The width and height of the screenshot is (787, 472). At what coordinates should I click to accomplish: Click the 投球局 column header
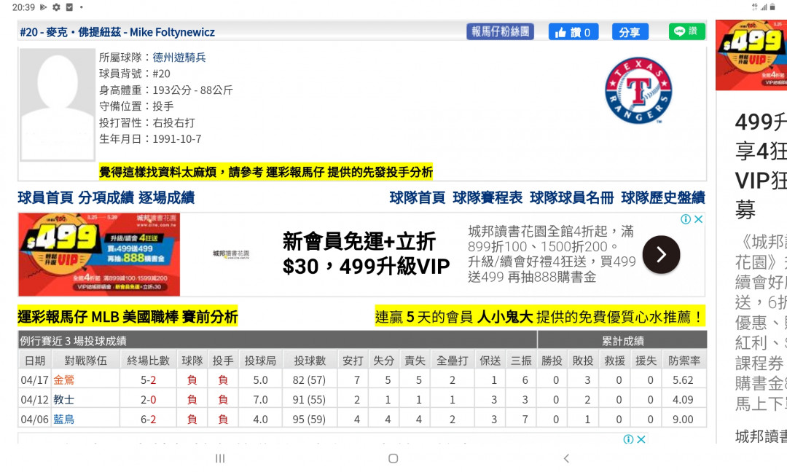260,361
